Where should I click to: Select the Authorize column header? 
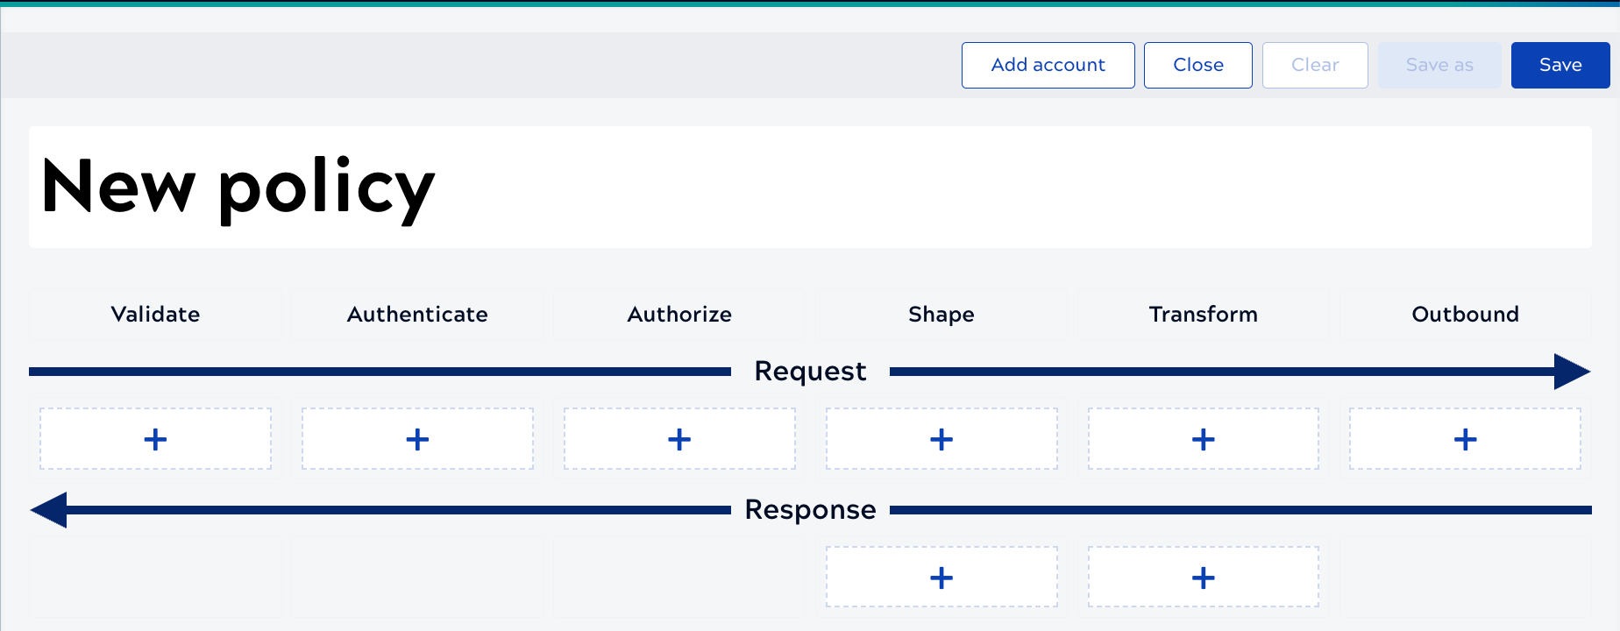coord(679,315)
